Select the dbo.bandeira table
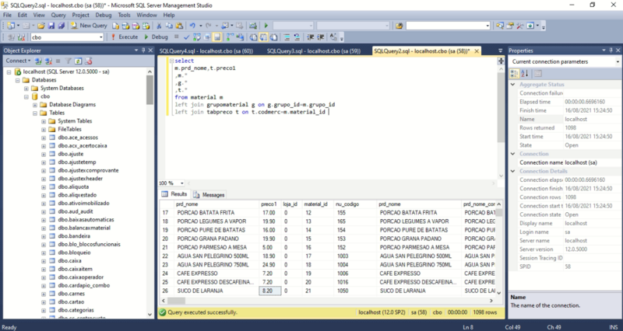Viewport: 623px width, 331px height. (x=74, y=236)
